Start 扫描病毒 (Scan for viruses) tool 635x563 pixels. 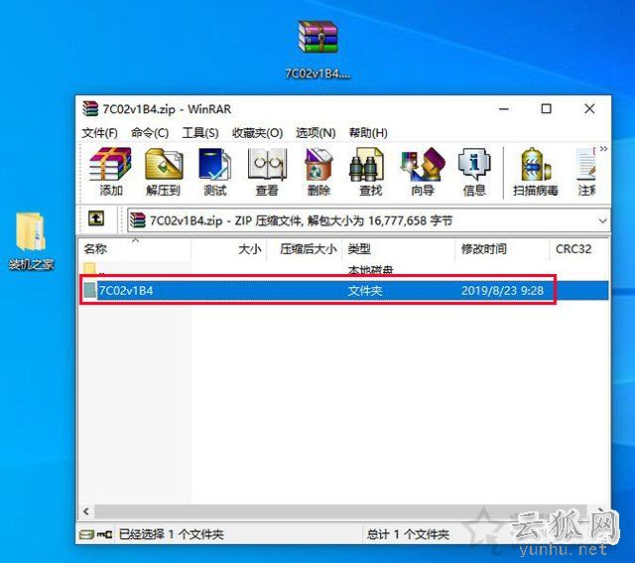[x=536, y=172]
